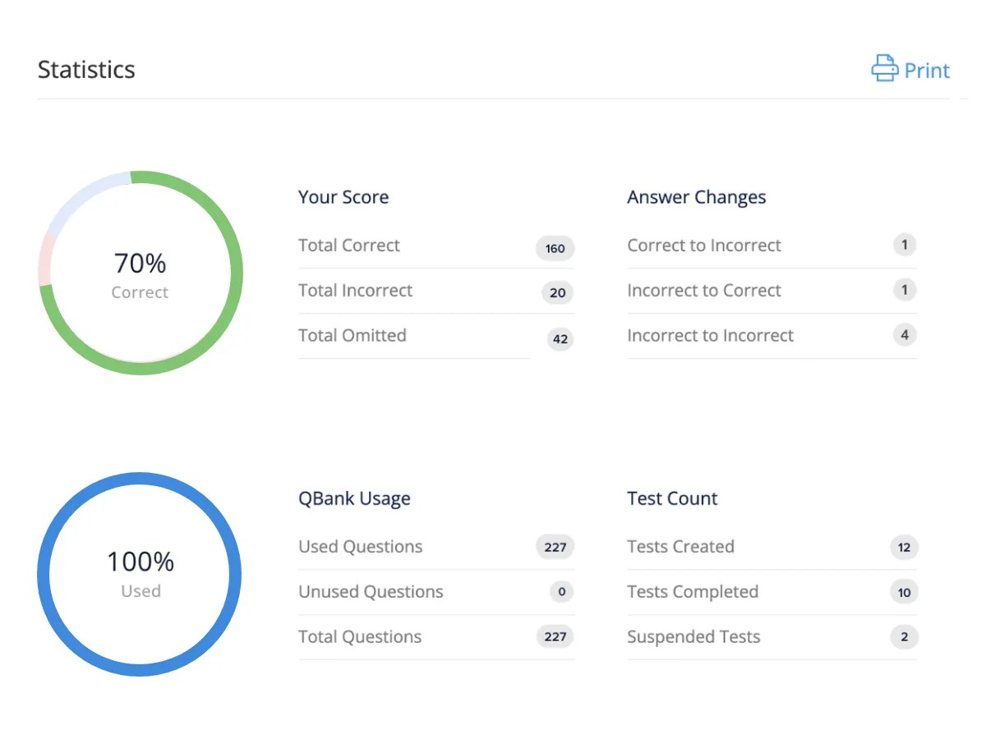The image size is (986, 739).
Task: Click the 4 badge for Incorrect to Incorrect
Action: (x=905, y=334)
